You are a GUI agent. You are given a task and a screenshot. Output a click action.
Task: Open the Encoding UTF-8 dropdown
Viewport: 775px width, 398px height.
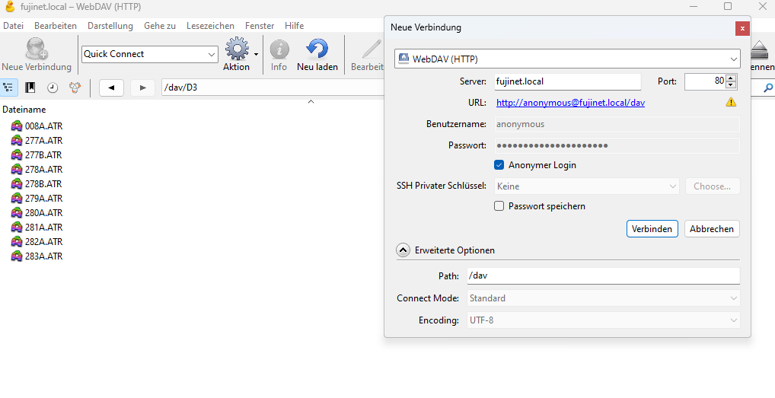pyautogui.click(x=604, y=320)
